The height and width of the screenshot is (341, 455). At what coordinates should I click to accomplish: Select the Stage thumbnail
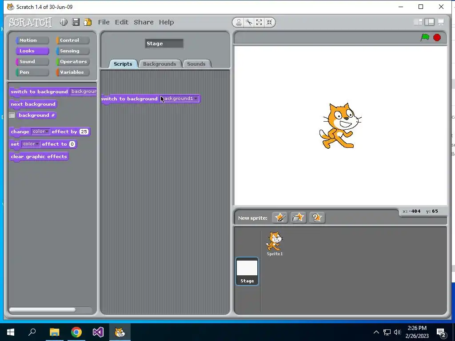pyautogui.click(x=247, y=271)
